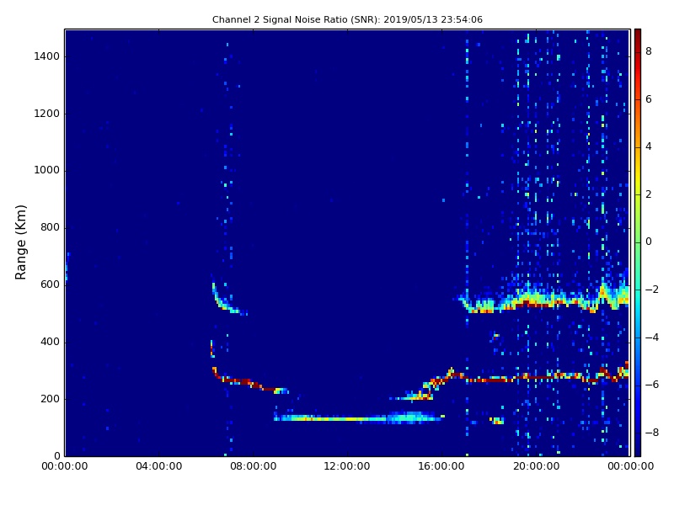Click the 'Range (Km)' y-axis label
The width and height of the screenshot is (674, 505).
pyautogui.click(x=20, y=242)
